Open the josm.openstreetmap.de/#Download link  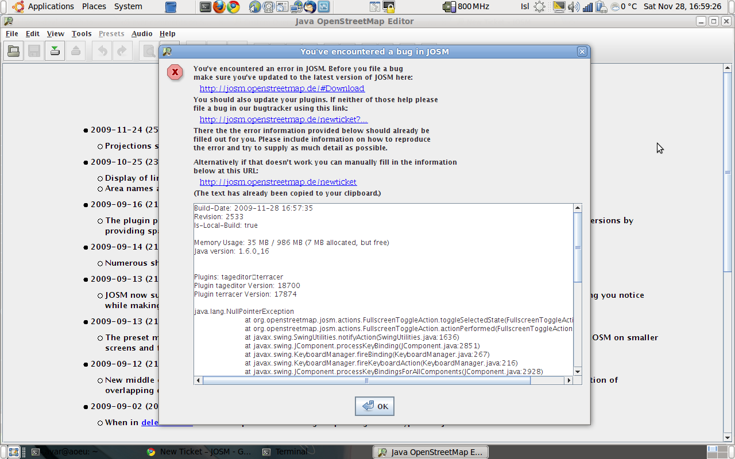282,88
